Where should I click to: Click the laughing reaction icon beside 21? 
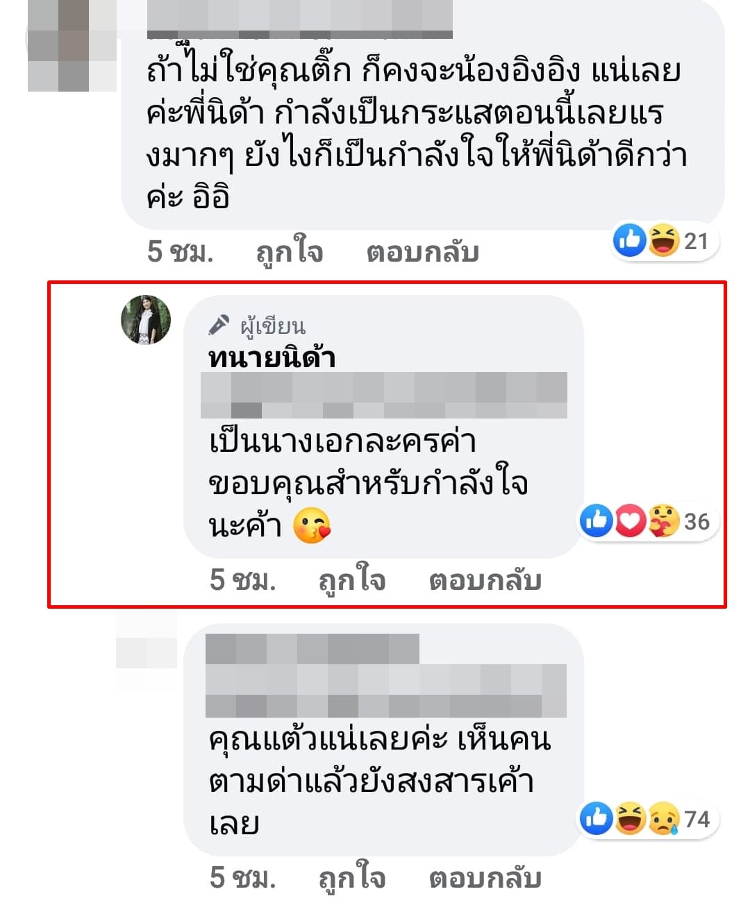click(x=664, y=240)
